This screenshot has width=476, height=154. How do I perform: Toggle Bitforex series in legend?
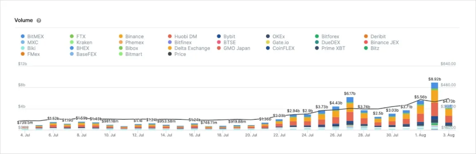tap(327, 37)
